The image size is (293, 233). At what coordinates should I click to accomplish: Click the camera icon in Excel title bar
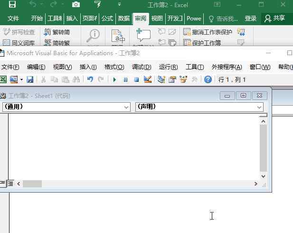tap(76, 4)
